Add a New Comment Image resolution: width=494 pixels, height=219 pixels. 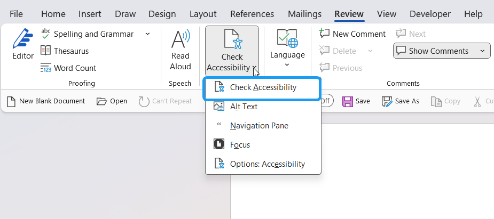pos(352,34)
